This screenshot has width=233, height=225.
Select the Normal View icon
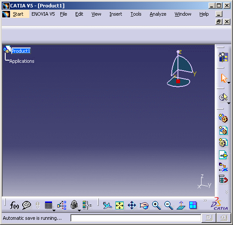(181, 205)
